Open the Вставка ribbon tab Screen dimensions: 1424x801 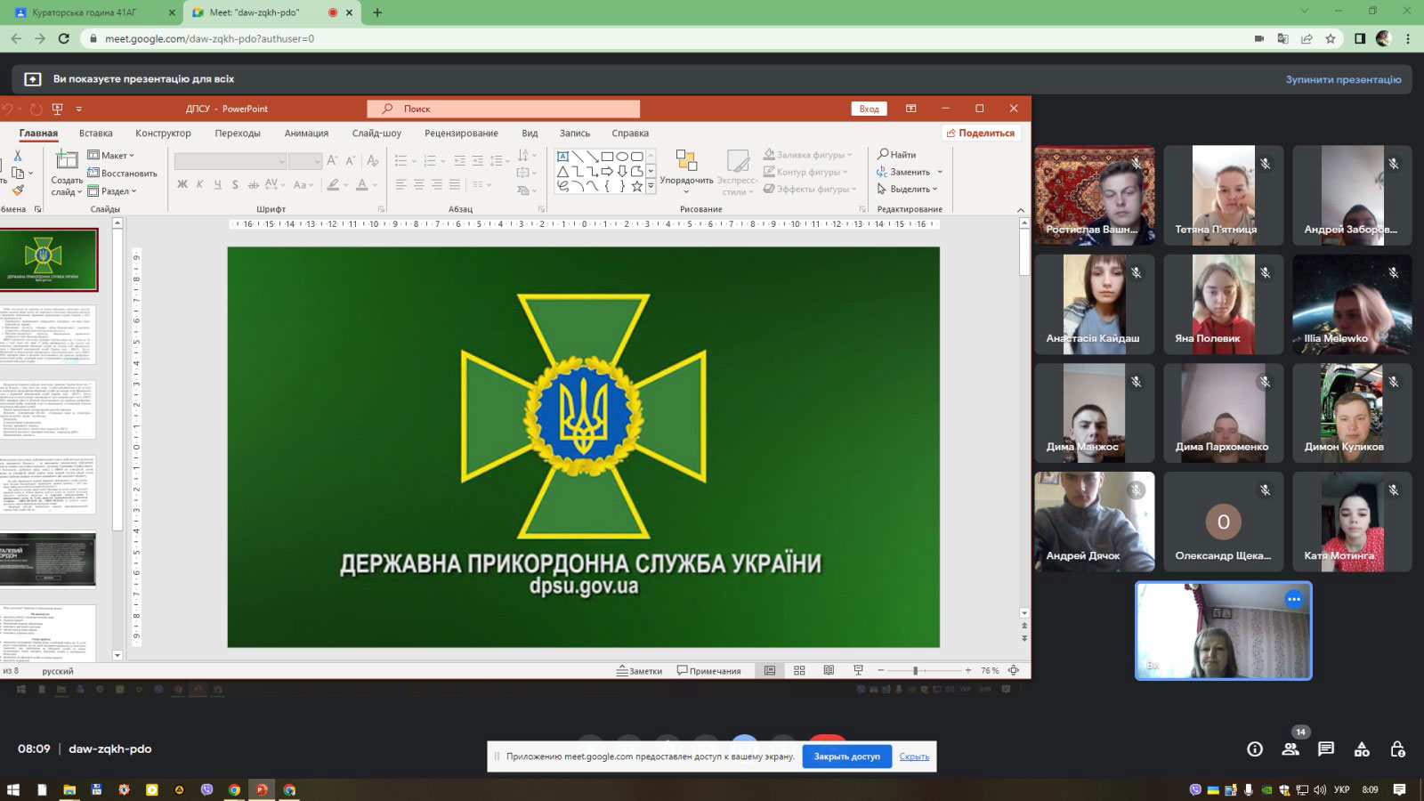pos(96,133)
